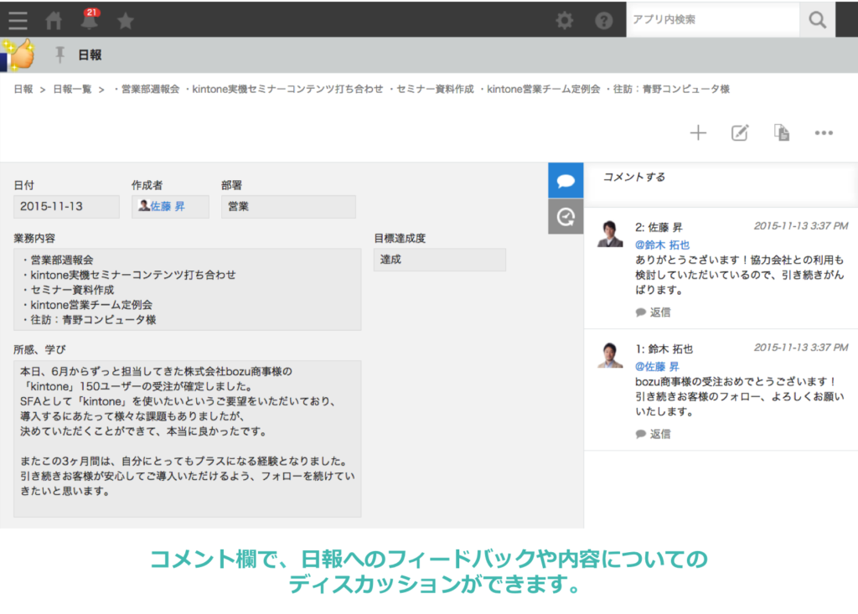Image resolution: width=858 pixels, height=614 pixels.
Task: Show the record change history icon
Action: 566,216
